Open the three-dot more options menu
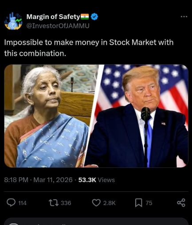This screenshot has width=192, height=225. pos(184,17)
